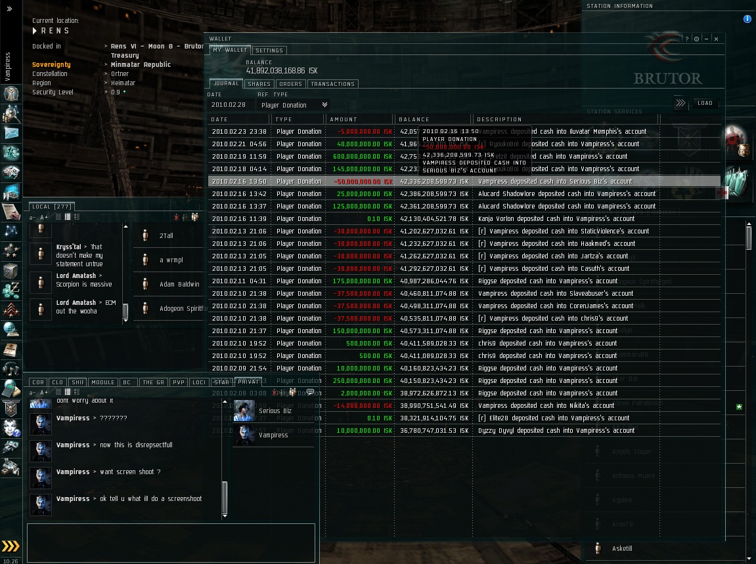Click the Local chat scrollbar handle
756x564 pixels.
point(126,311)
